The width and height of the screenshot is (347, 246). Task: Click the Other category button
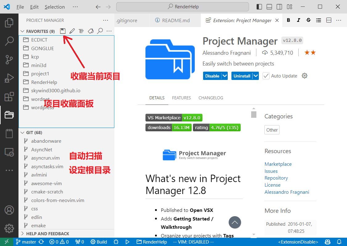pos(272,130)
